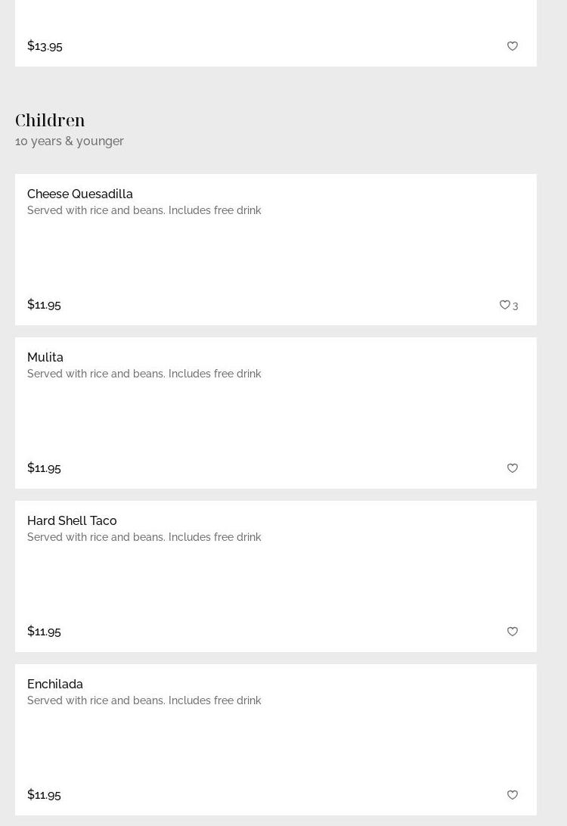Click the Enchilada item title

pos(55,684)
